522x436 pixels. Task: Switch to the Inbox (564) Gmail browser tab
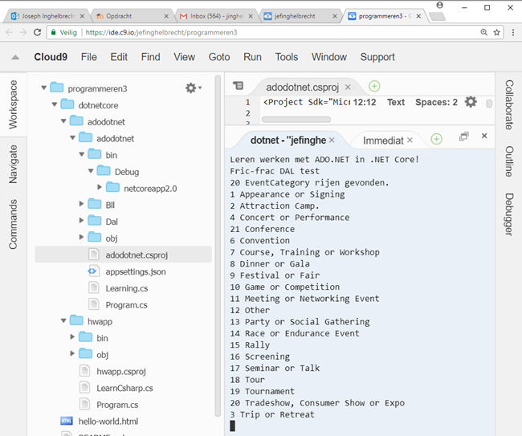[x=216, y=16]
